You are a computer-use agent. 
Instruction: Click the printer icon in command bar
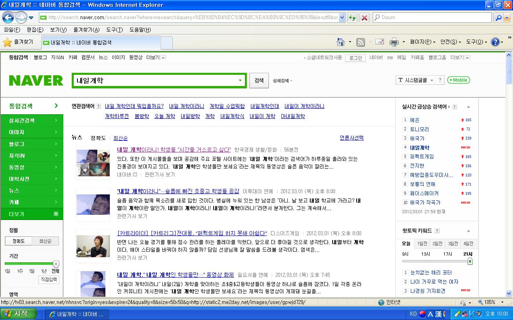click(x=394, y=42)
